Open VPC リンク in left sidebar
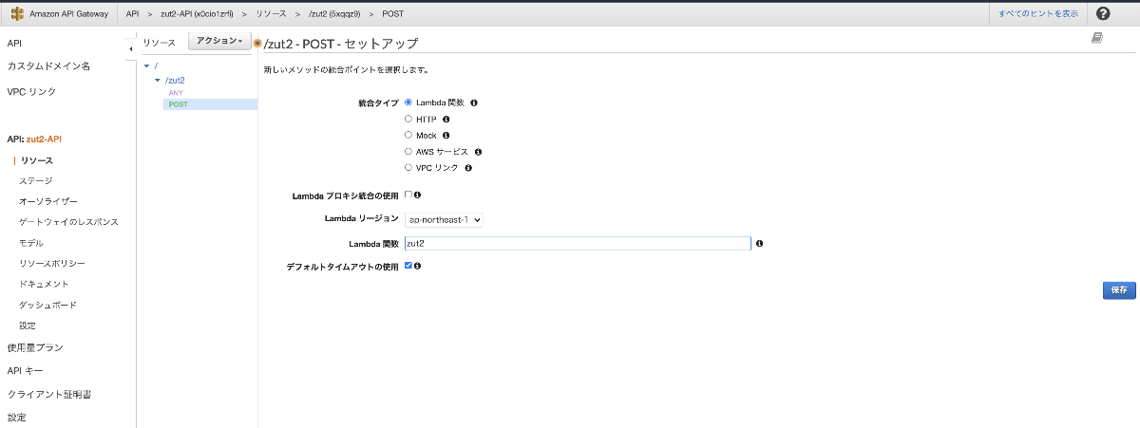The width and height of the screenshot is (1140, 428). [31, 92]
